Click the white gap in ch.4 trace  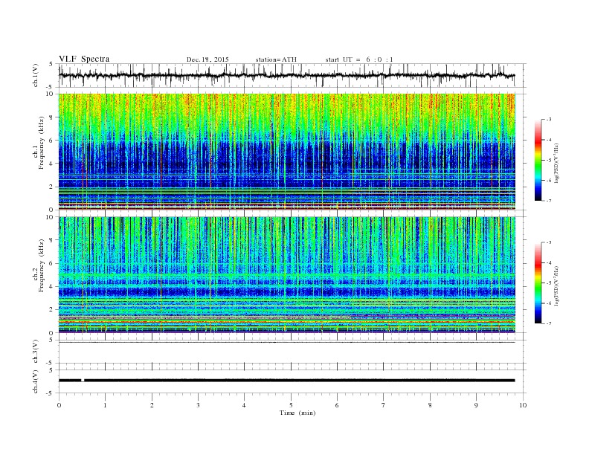(83, 380)
